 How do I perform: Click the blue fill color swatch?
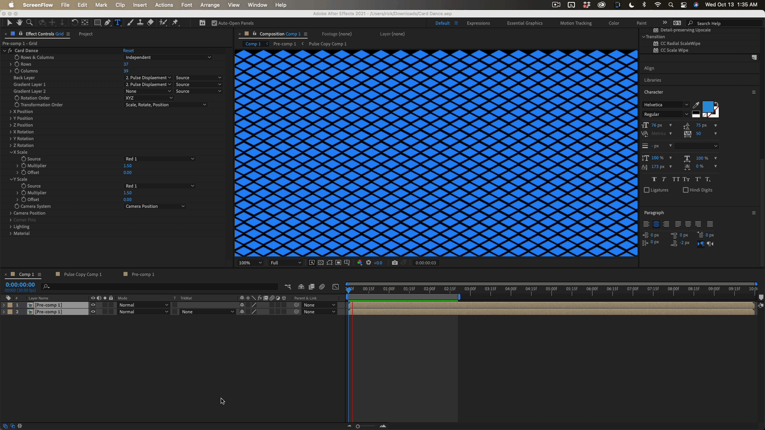[708, 106]
